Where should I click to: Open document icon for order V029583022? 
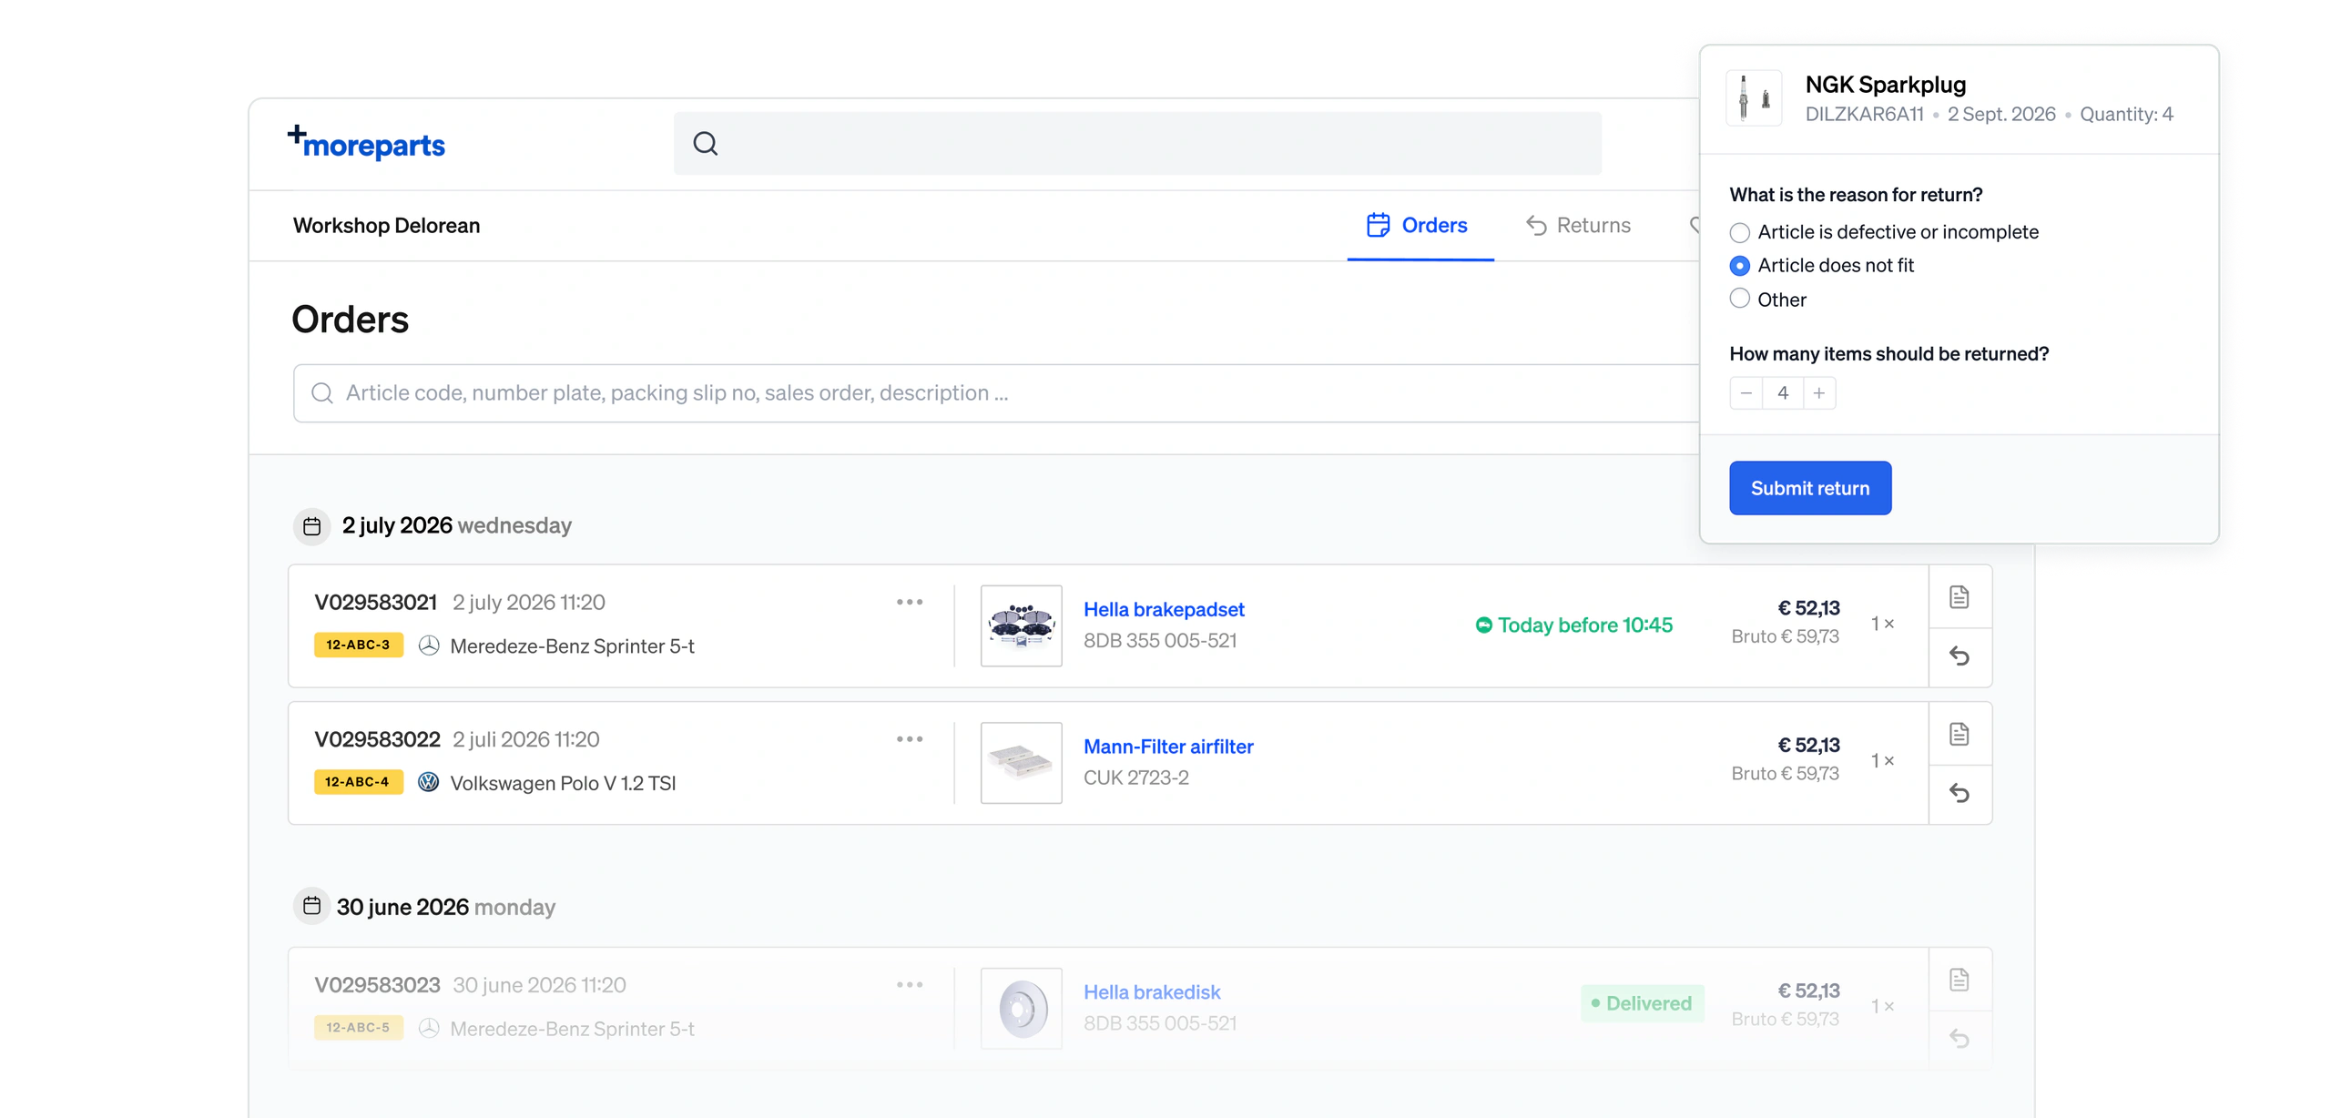1959,734
